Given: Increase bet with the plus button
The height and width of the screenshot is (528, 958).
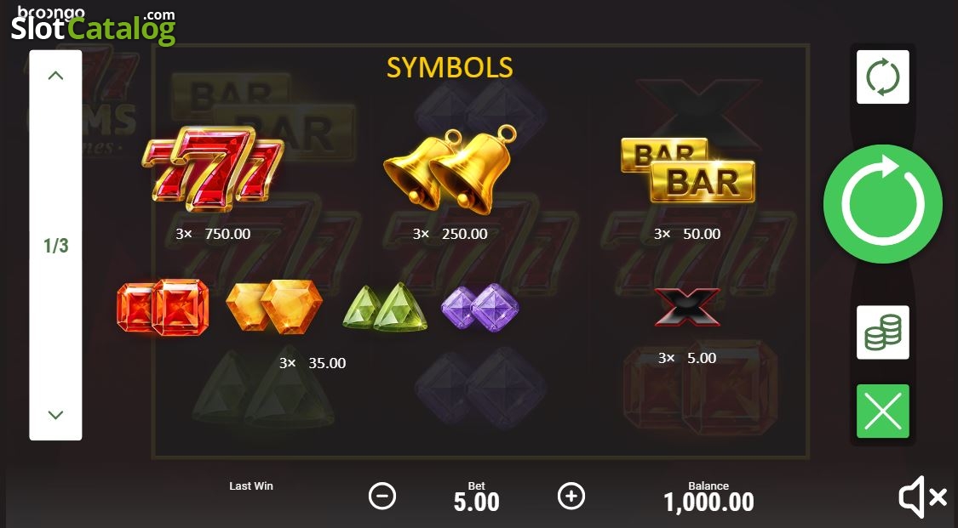Looking at the screenshot, I should (571, 497).
